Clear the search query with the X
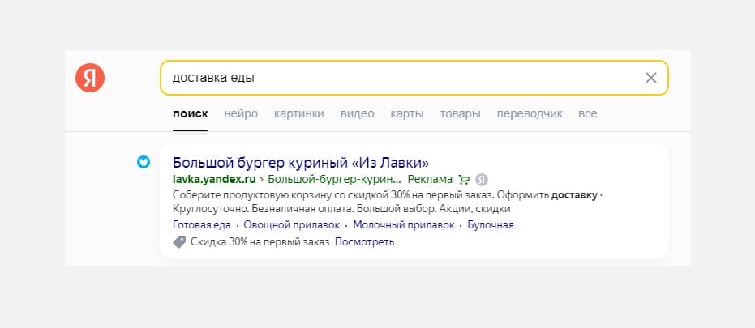This screenshot has width=755, height=328. pos(651,78)
